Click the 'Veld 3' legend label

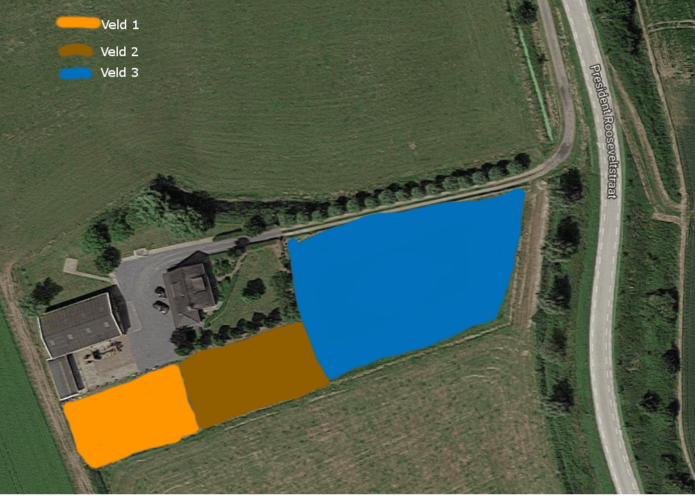pos(120,73)
